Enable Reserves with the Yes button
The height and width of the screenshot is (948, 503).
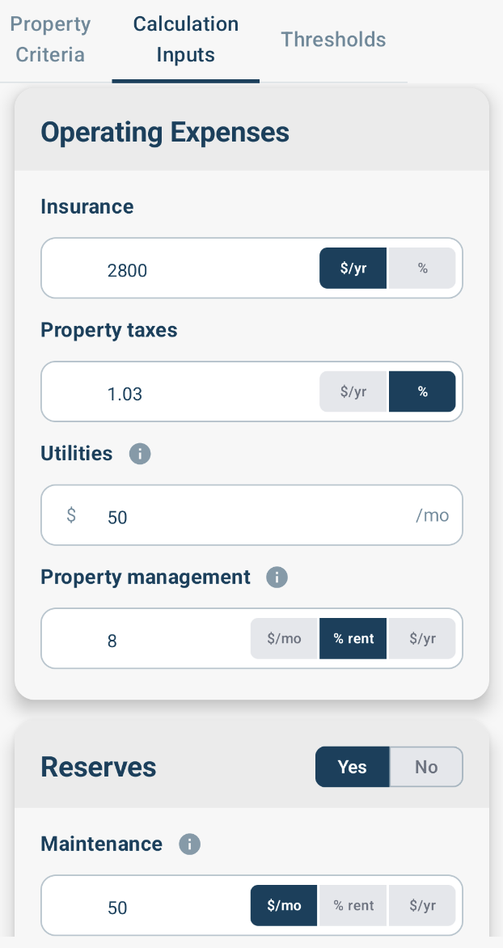tap(353, 767)
